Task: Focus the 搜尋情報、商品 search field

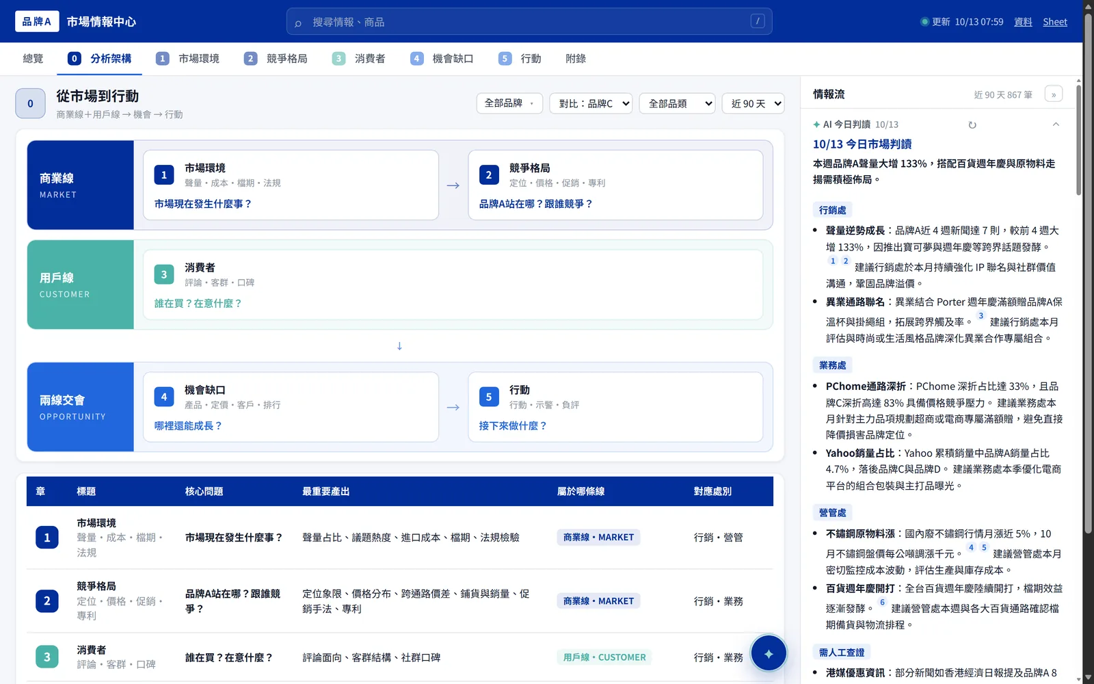Action: tap(529, 21)
